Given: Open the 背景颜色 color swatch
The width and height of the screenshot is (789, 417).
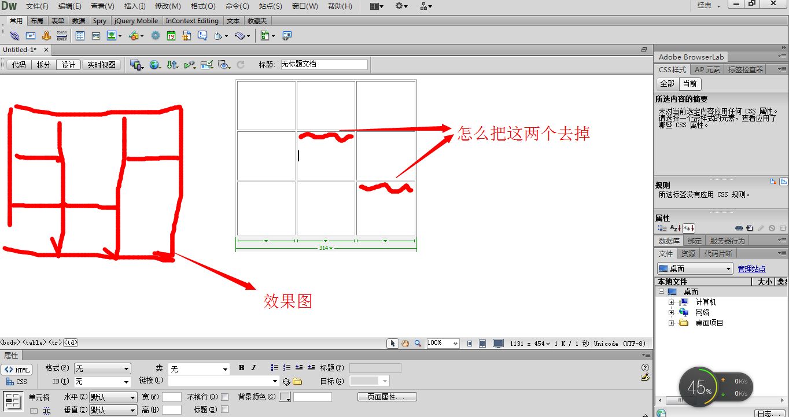Looking at the screenshot, I should (x=285, y=397).
